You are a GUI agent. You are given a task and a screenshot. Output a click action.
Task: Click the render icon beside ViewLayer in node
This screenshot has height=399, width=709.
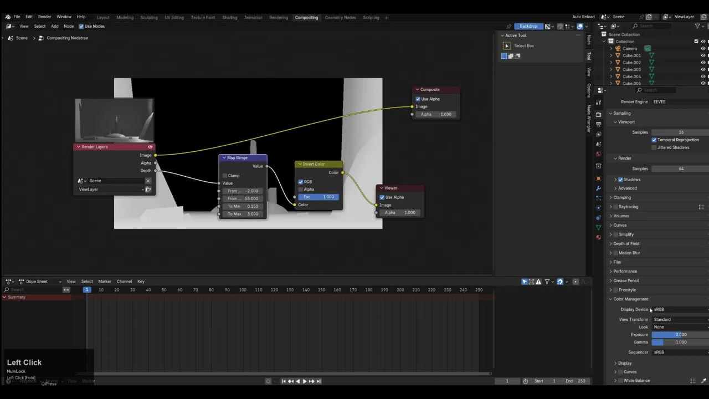coord(148,190)
